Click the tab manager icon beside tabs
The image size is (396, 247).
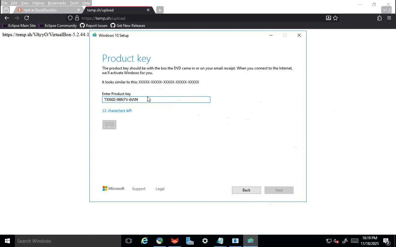pyautogui.click(x=6, y=10)
